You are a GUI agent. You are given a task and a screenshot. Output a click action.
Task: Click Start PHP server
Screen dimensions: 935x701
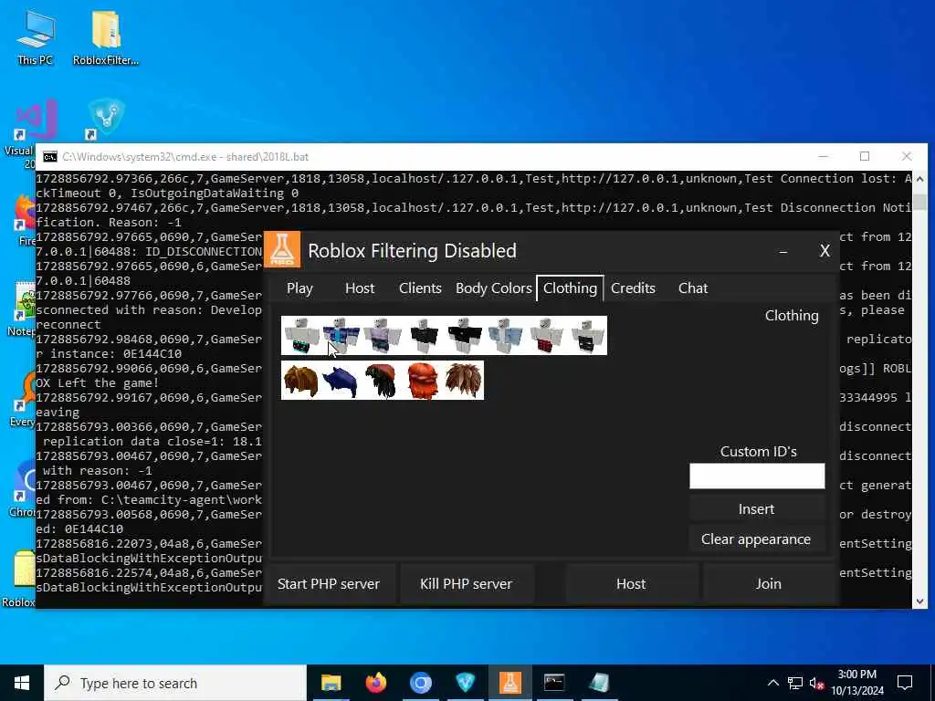click(x=329, y=583)
